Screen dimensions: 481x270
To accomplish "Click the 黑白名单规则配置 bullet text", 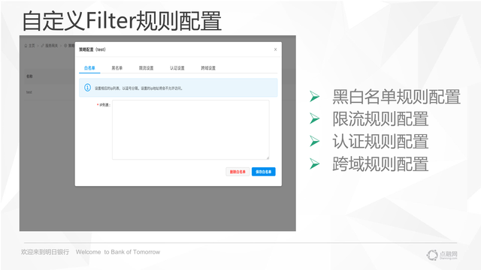I will [396, 97].
